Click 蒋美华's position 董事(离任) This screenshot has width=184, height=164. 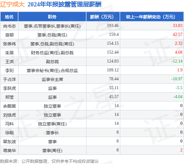point(52,151)
